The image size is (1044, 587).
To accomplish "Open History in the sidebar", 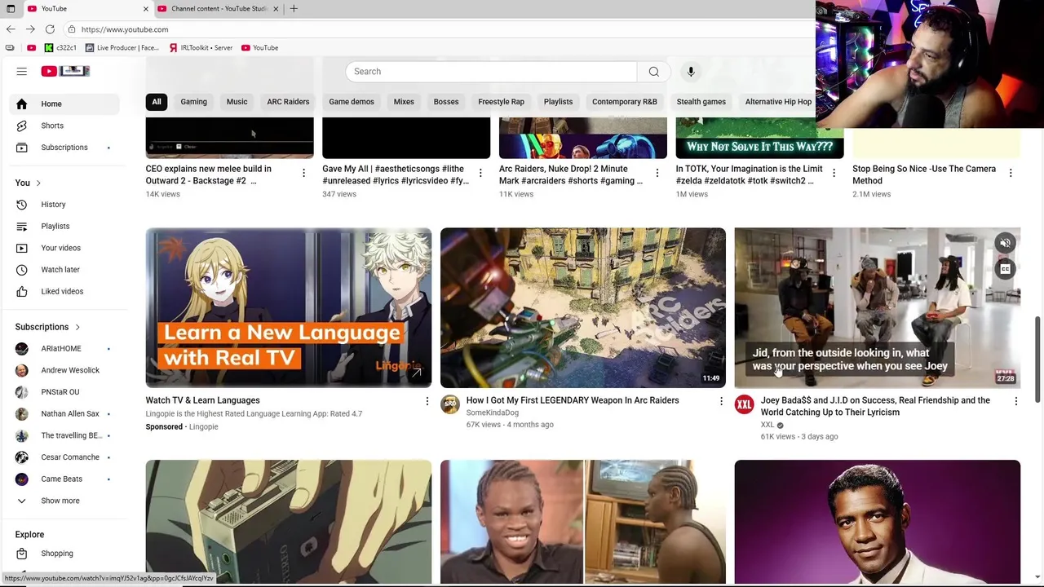I will [65, 205].
